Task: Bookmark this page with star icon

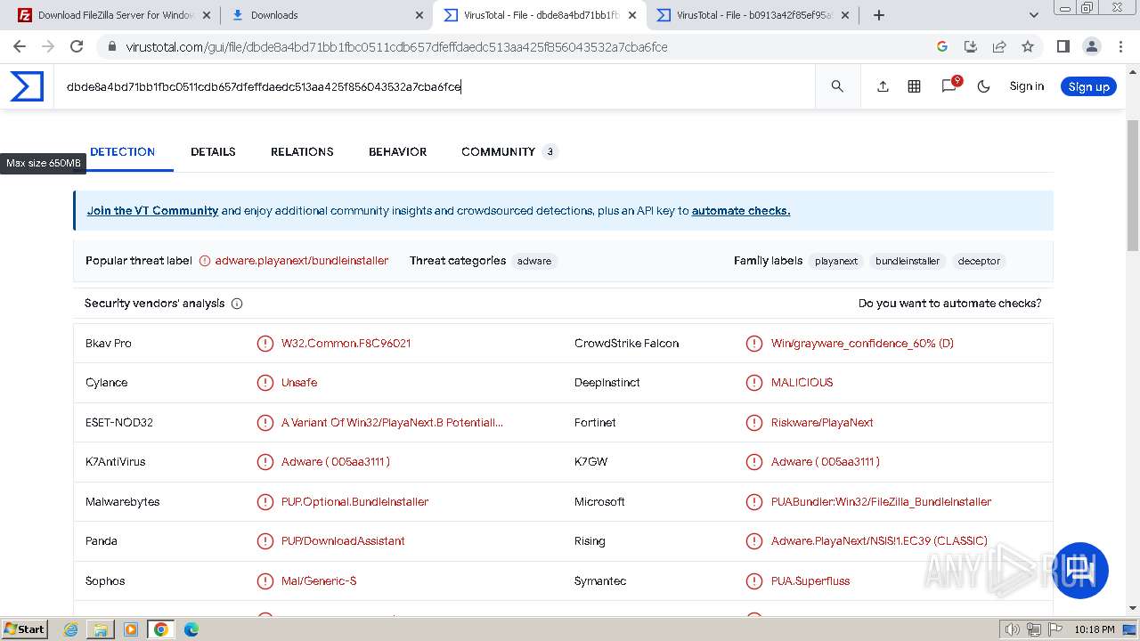Action: 1028,46
